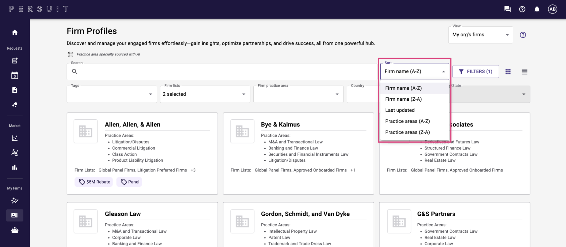
Task: Open the notifications bell
Action: click(537, 9)
